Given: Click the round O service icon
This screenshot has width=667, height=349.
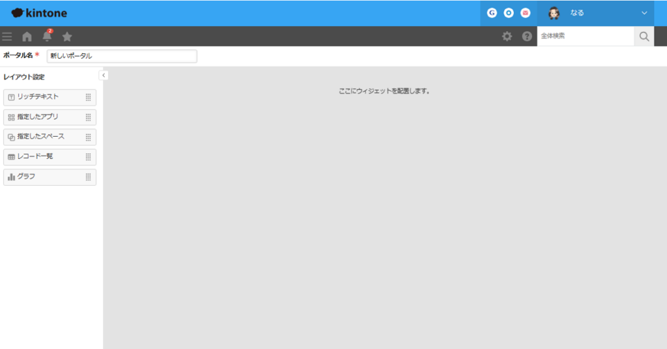Looking at the screenshot, I should (x=509, y=13).
